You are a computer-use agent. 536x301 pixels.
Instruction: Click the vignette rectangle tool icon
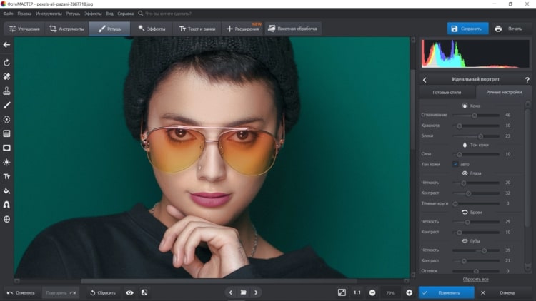pyautogui.click(x=6, y=148)
